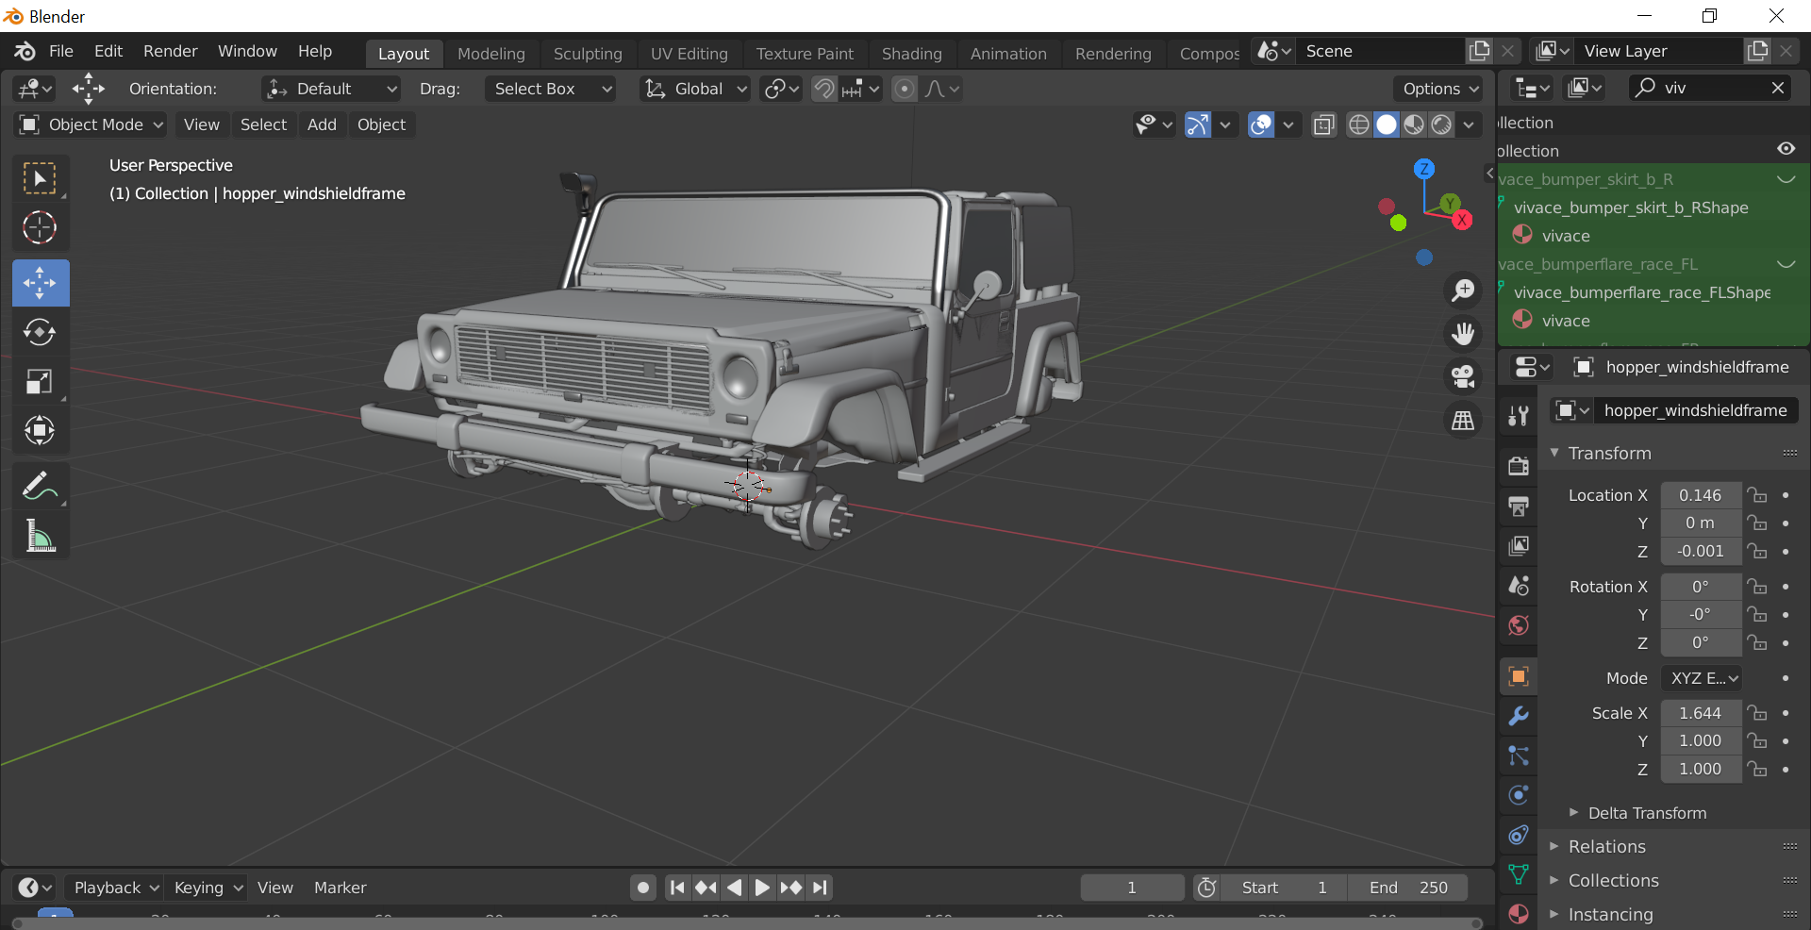
Task: Open the Options dropdown
Action: (x=1438, y=89)
